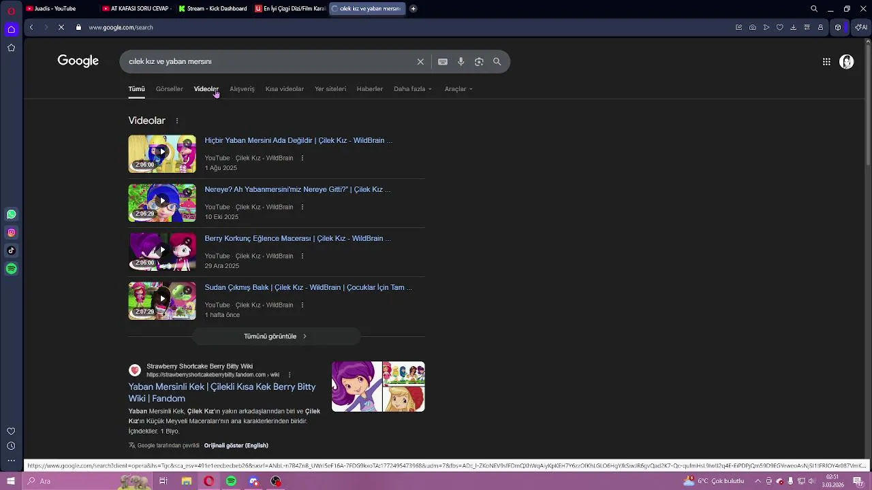Open Yaban Mersinli Kek Fandom wiki link
The image size is (872, 490).
point(222,393)
